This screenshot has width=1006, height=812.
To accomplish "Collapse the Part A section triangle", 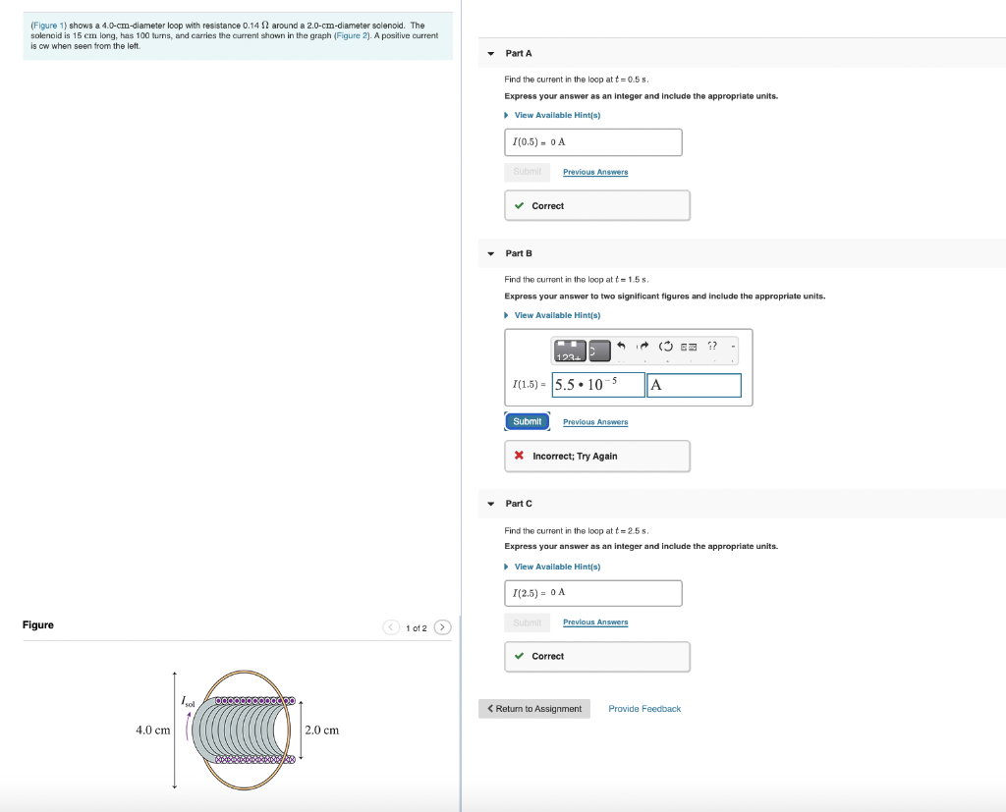I will (490, 53).
